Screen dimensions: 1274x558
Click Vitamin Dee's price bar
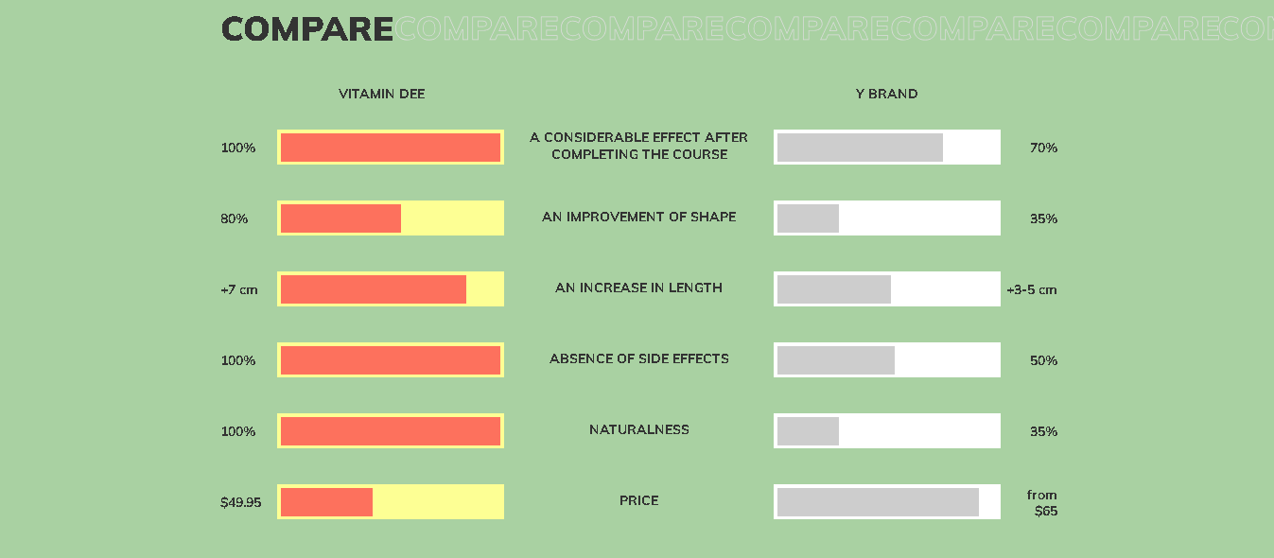(391, 502)
